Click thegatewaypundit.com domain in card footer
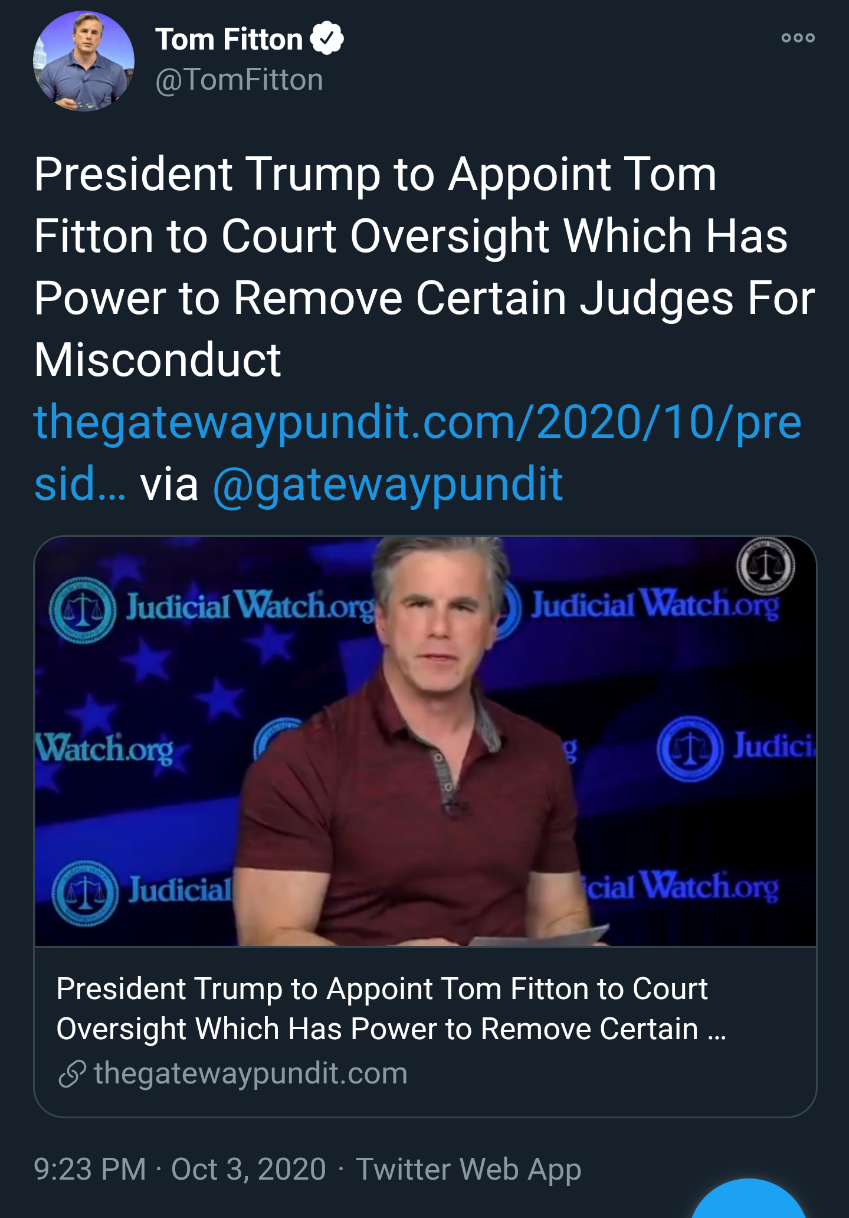Screen dimensions: 849x1218 (x=250, y=1073)
